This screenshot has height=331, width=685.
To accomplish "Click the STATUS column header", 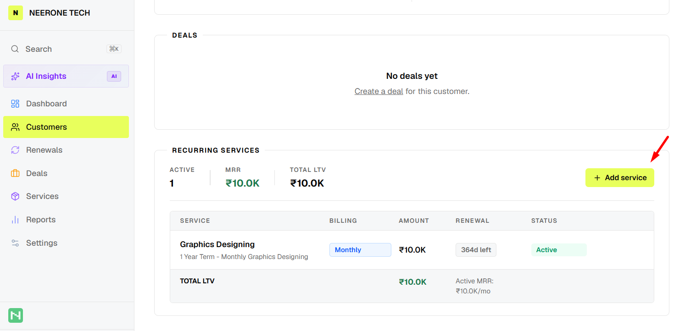I will point(544,221).
